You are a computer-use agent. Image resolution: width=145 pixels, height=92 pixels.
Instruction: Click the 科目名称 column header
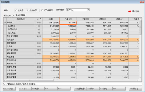click(21, 19)
